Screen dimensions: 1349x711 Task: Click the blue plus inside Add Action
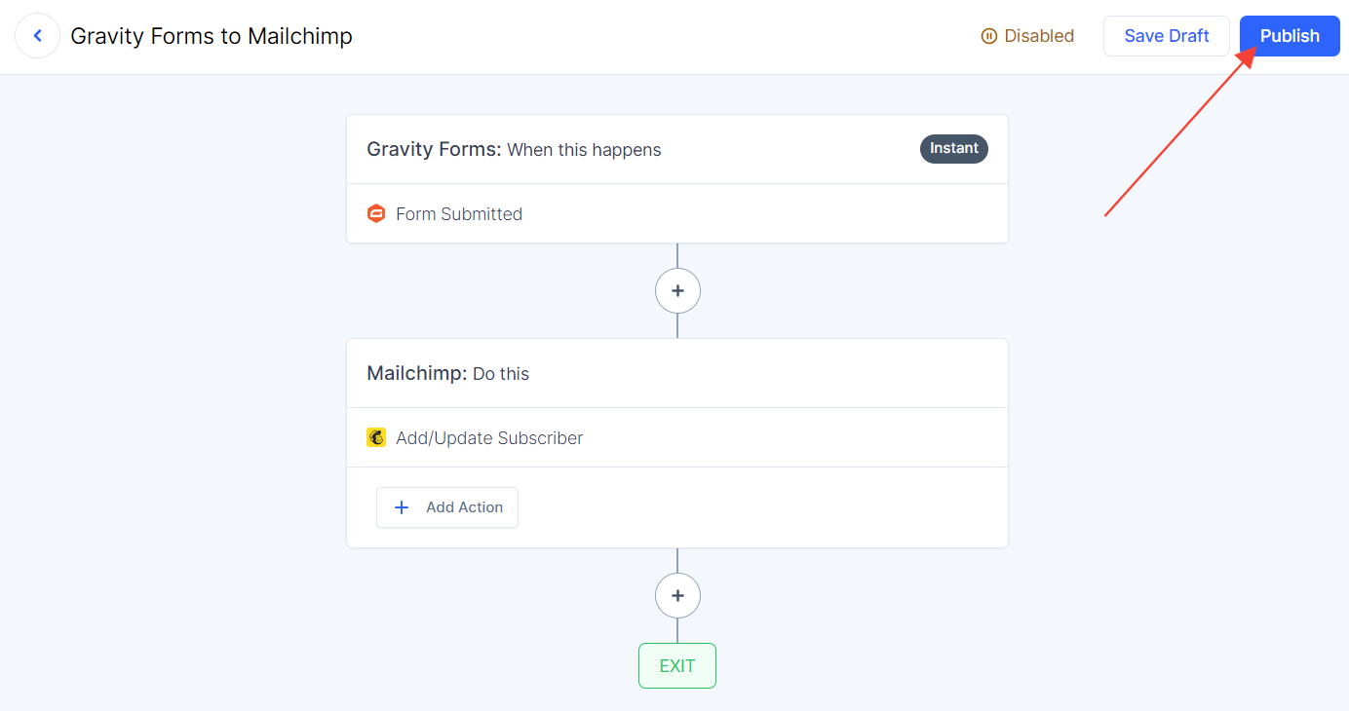pyautogui.click(x=402, y=507)
